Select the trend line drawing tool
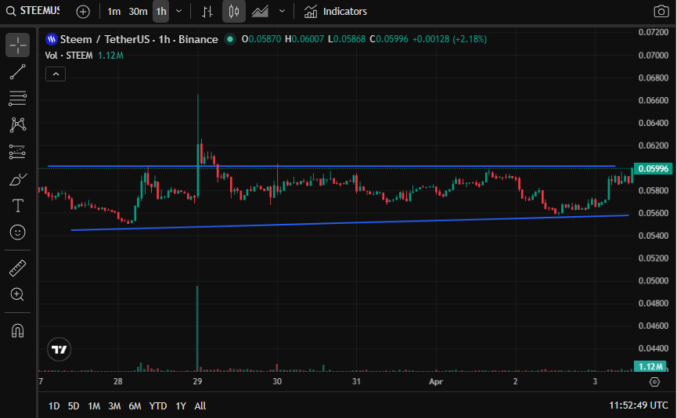 18,72
